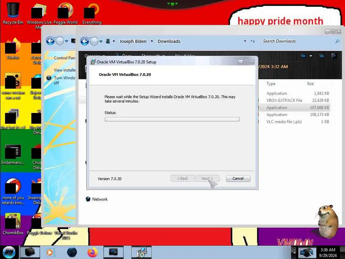
Task: Click the camera tray icon near the clock
Action: (x=307, y=252)
